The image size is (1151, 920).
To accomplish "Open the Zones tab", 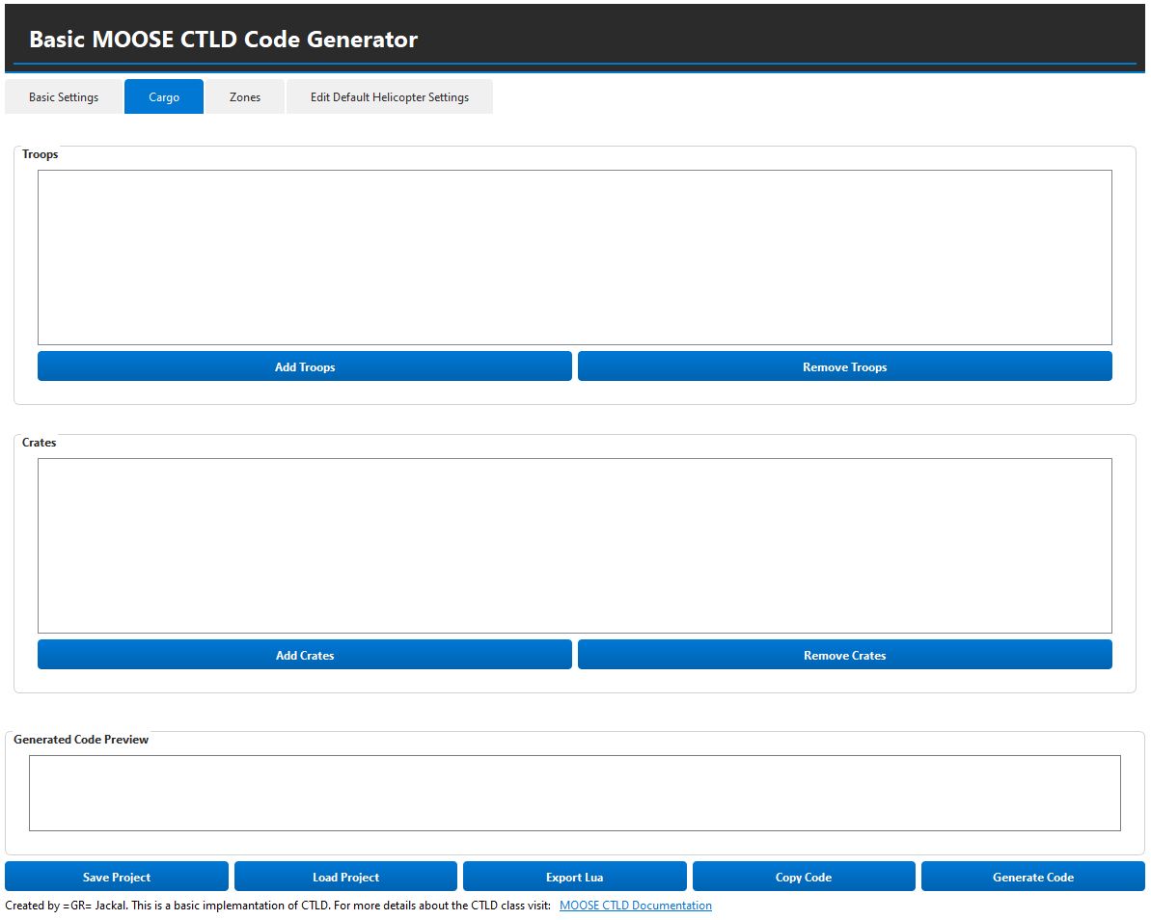I will [x=245, y=97].
